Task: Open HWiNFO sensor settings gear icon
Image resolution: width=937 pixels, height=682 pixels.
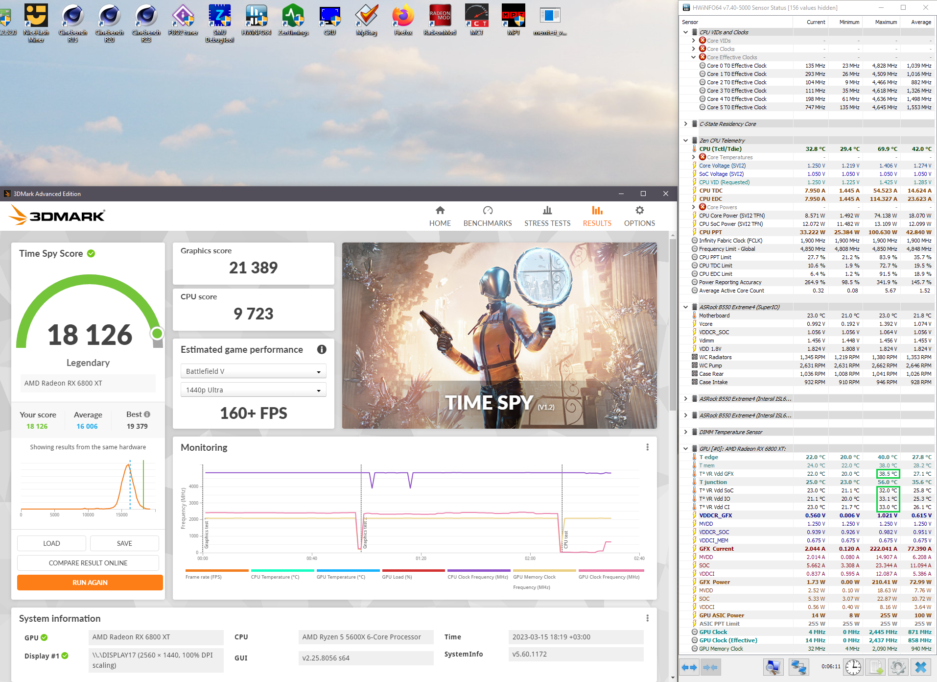Action: (x=898, y=667)
